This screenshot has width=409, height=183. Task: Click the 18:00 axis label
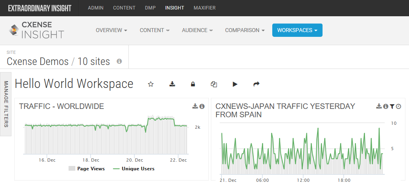[344, 180]
